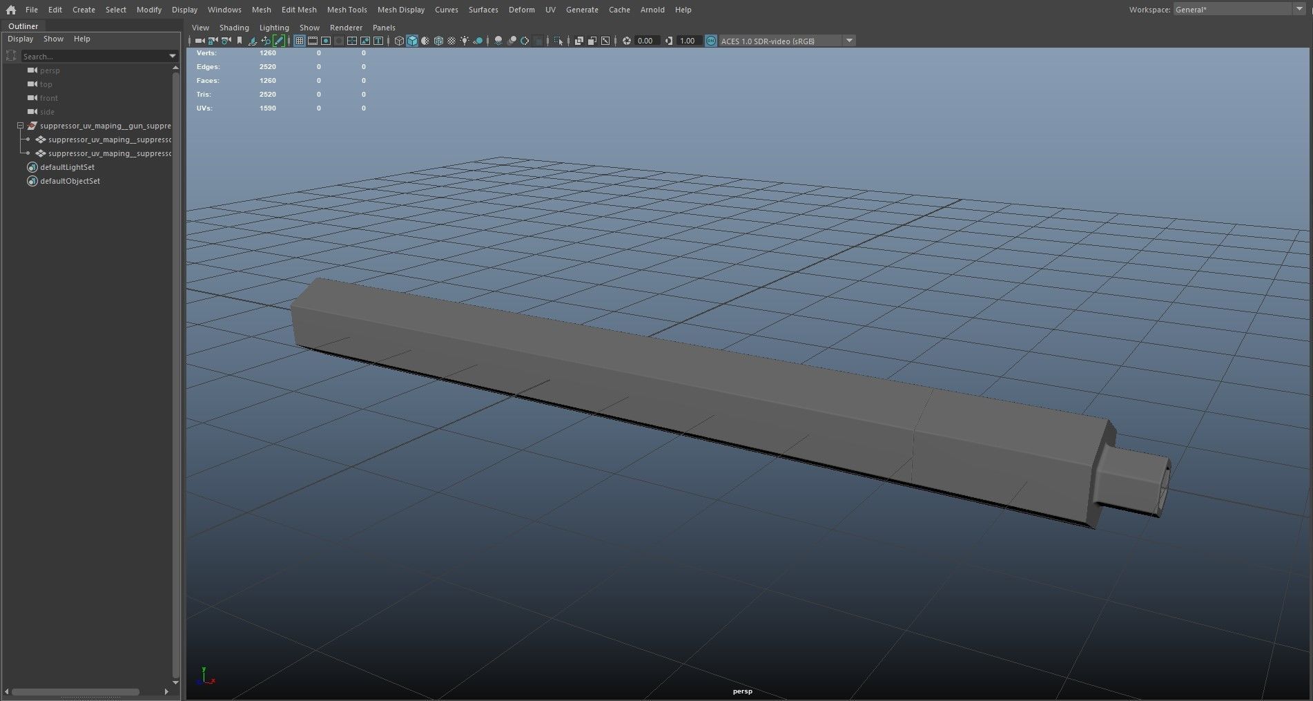1313x701 pixels.
Task: Open the viewport Lighting menu
Action: [274, 28]
